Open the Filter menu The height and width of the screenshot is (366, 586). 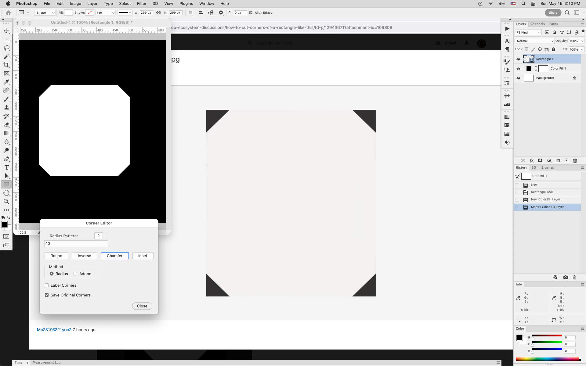click(x=141, y=4)
